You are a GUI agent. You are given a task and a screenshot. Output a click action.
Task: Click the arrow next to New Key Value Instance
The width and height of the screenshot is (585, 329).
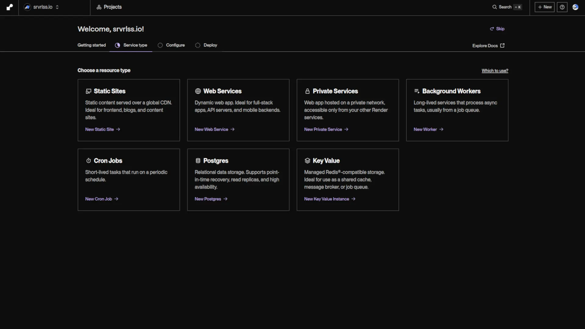click(353, 199)
